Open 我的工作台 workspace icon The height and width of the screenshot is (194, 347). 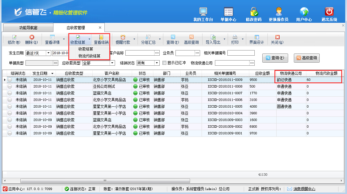(x=203, y=12)
